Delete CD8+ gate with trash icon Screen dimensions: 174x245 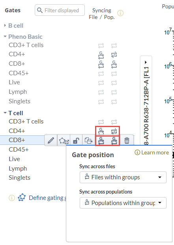pos(127,141)
